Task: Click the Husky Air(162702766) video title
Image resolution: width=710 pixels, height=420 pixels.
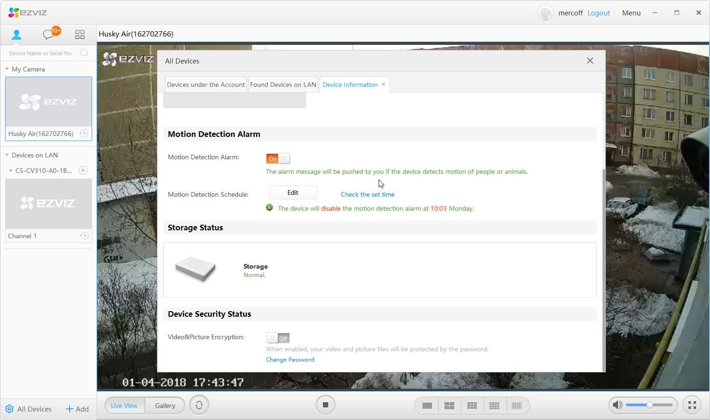Action: point(136,34)
